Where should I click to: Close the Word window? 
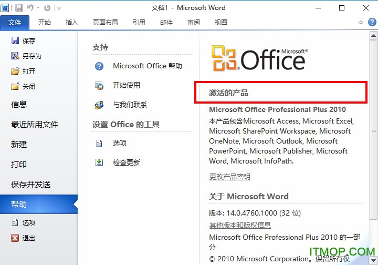pos(366,8)
